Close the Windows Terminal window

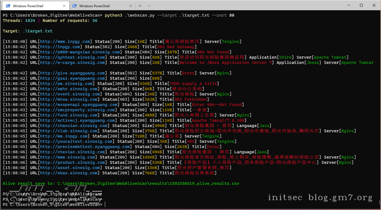click(374, 5)
